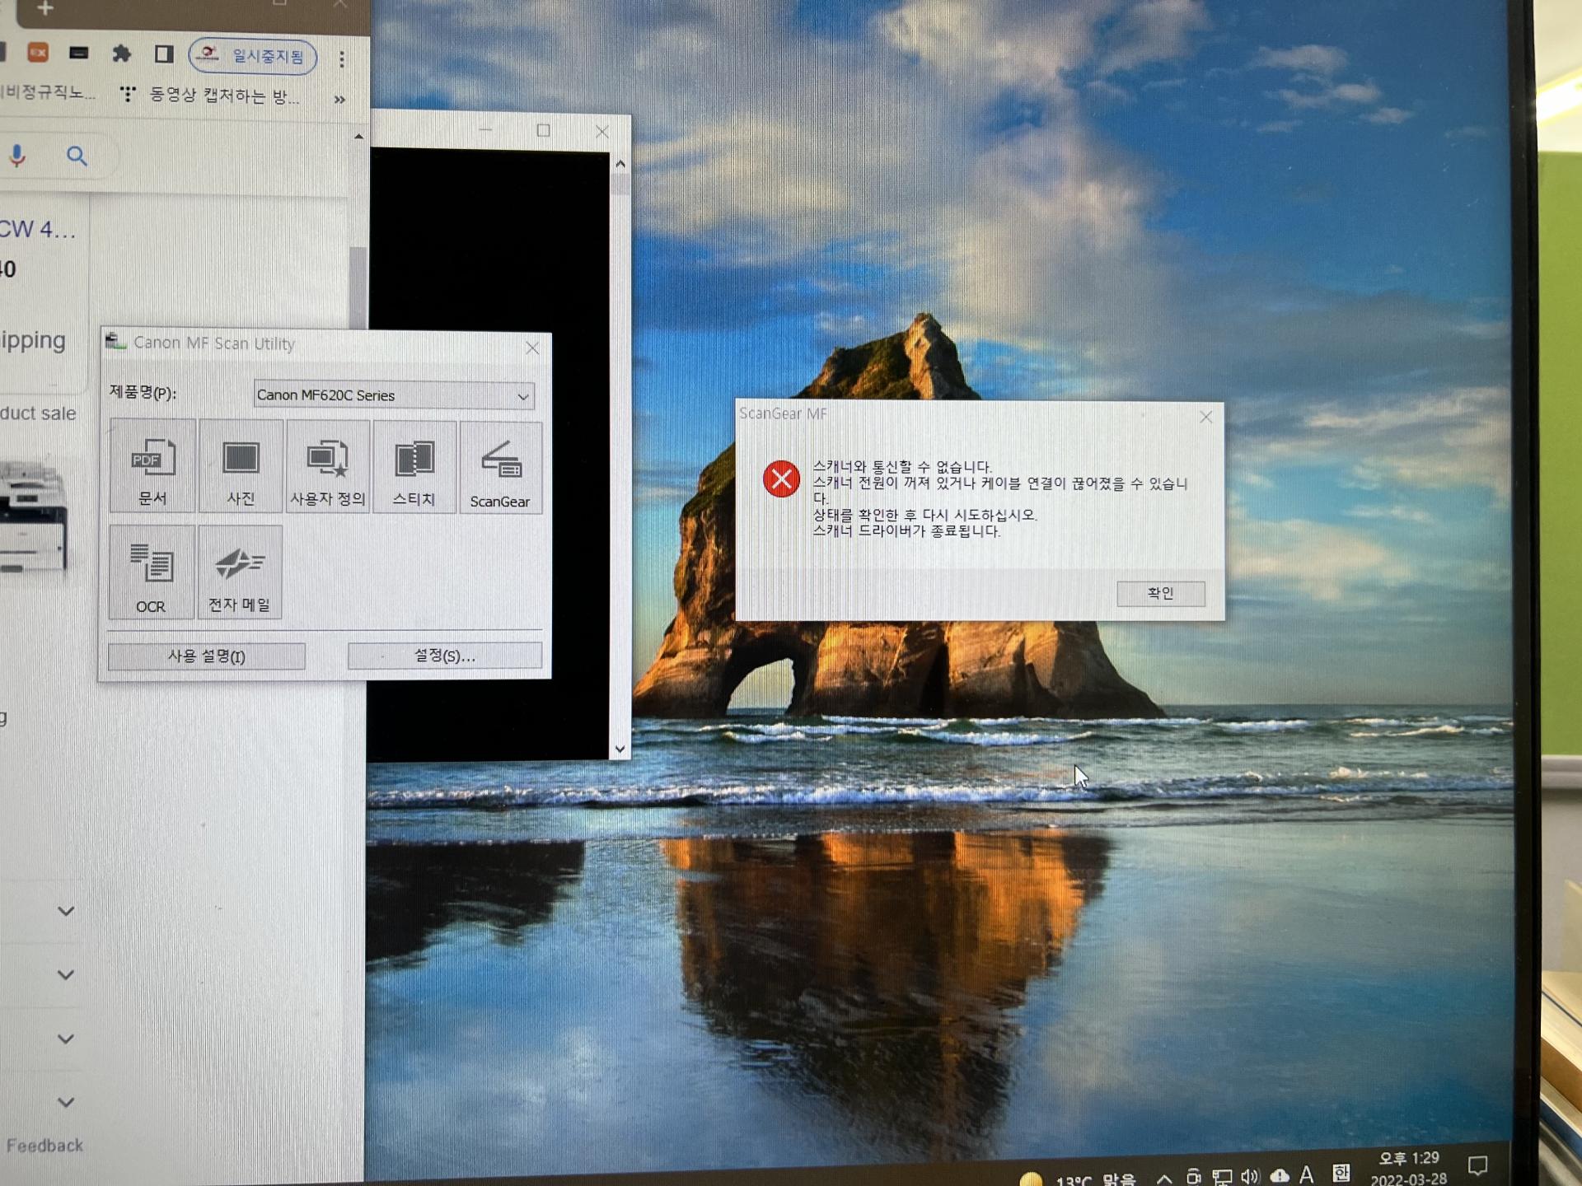Click the Google voice search microphone
This screenshot has width=1582, height=1186.
coord(17,156)
